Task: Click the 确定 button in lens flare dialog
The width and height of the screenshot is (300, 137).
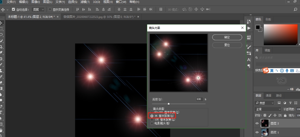Action: coord(227,37)
